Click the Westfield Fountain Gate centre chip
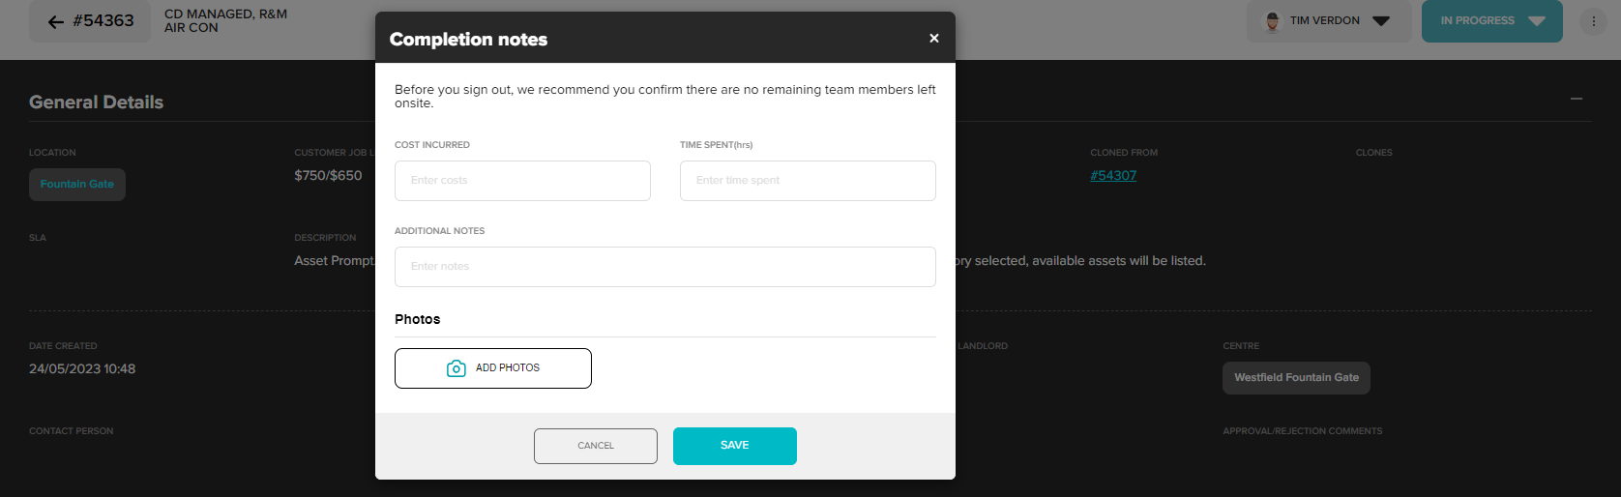The image size is (1621, 497). click(x=1296, y=378)
